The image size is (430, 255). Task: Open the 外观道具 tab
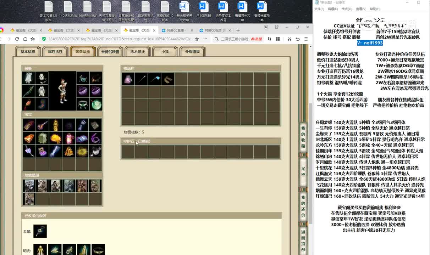[192, 51]
